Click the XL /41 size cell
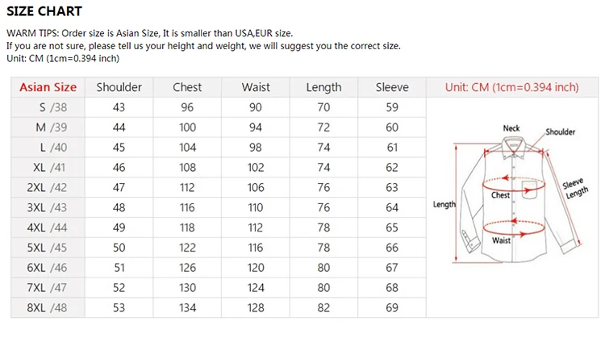The height and width of the screenshot is (338, 605). pyautogui.click(x=48, y=168)
